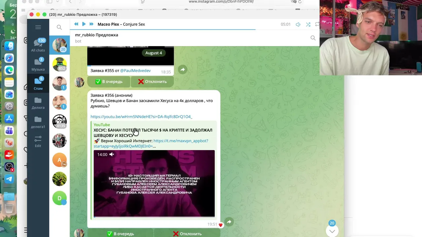The image size is (422, 237).
Task: Skip to previous track in audio player
Action: [76, 24]
